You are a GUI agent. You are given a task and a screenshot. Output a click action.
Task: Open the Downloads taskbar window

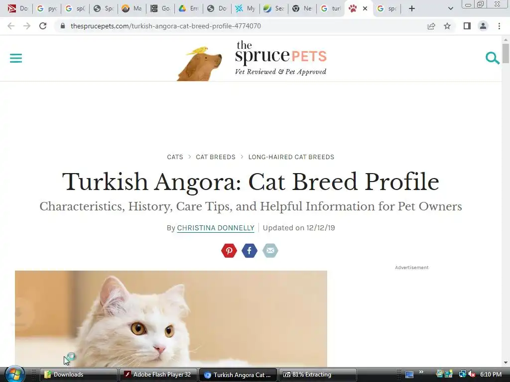(78, 375)
